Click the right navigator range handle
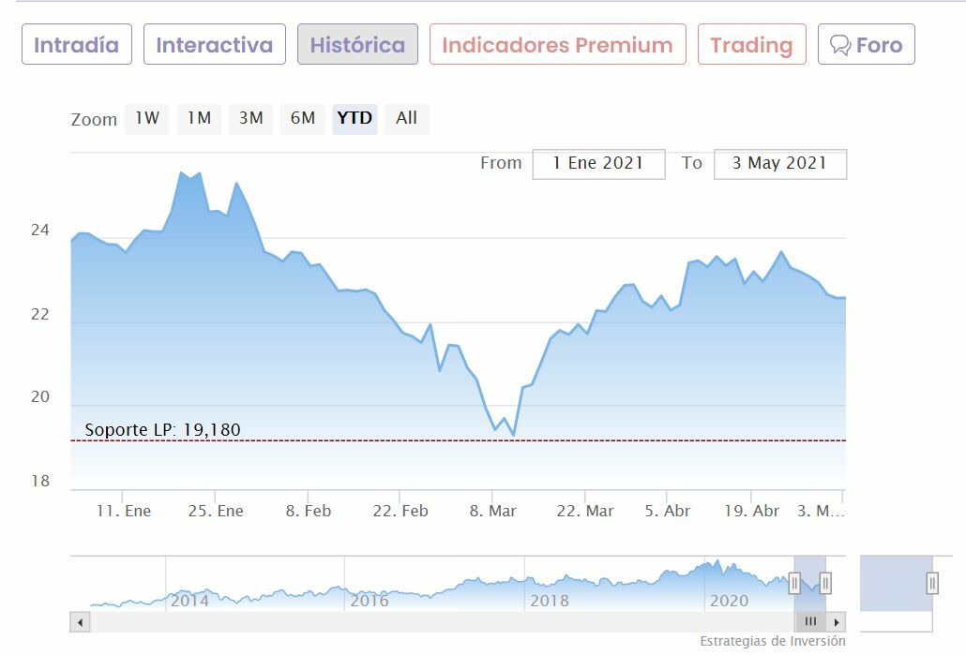 pyautogui.click(x=825, y=584)
